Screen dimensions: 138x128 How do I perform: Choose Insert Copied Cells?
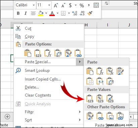click(x=49, y=79)
